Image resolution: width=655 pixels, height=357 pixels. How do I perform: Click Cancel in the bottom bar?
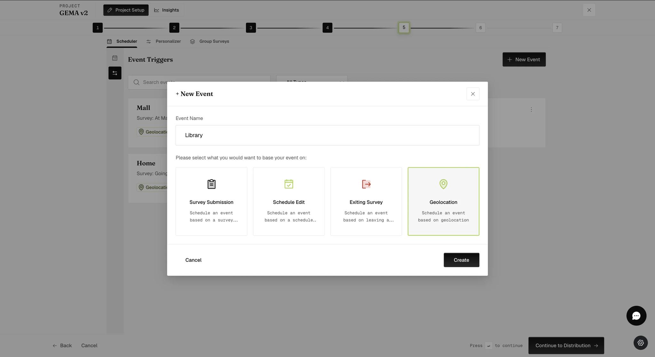pyautogui.click(x=89, y=345)
